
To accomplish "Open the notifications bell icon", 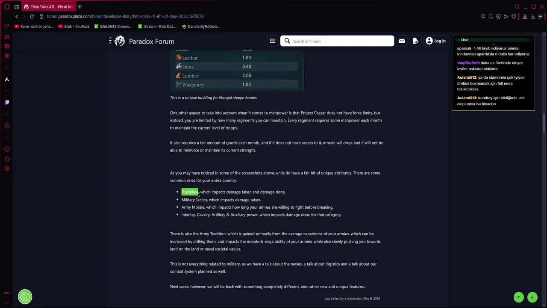I will click(415, 41).
